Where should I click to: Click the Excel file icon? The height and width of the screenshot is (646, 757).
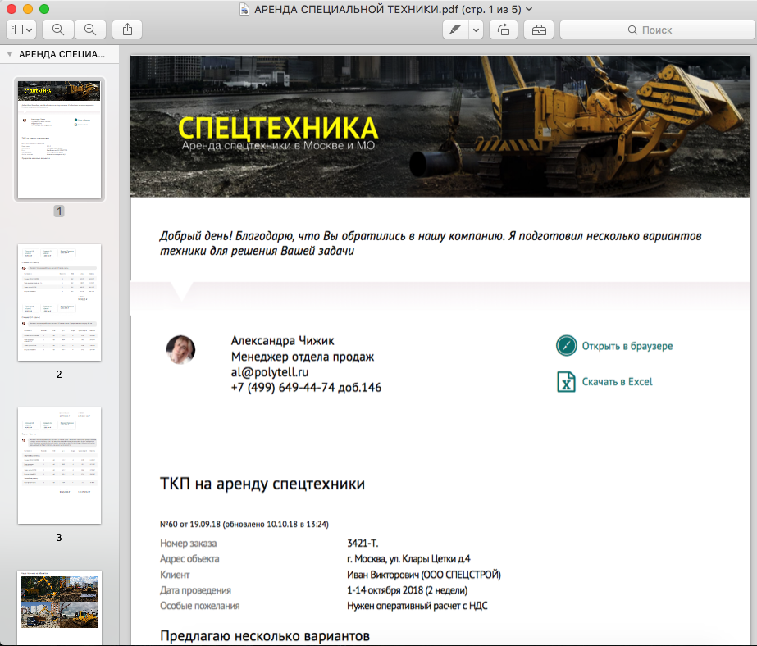coord(566,382)
